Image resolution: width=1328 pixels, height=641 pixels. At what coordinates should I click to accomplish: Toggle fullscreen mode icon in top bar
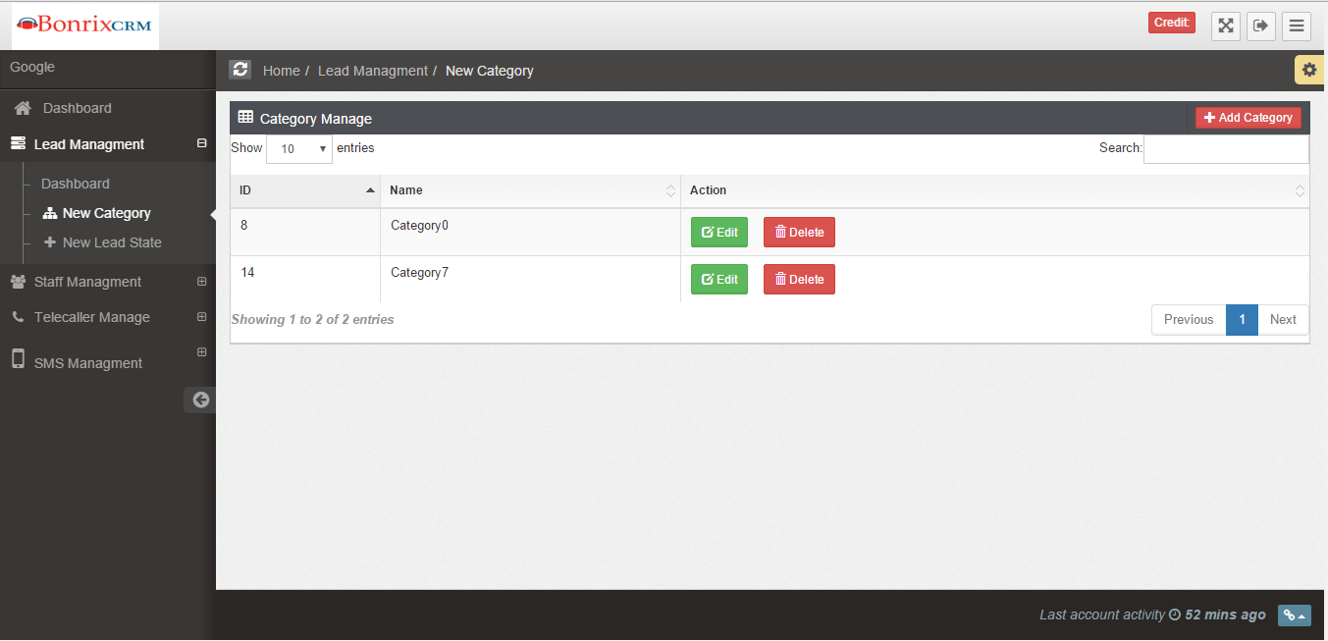click(x=1226, y=26)
